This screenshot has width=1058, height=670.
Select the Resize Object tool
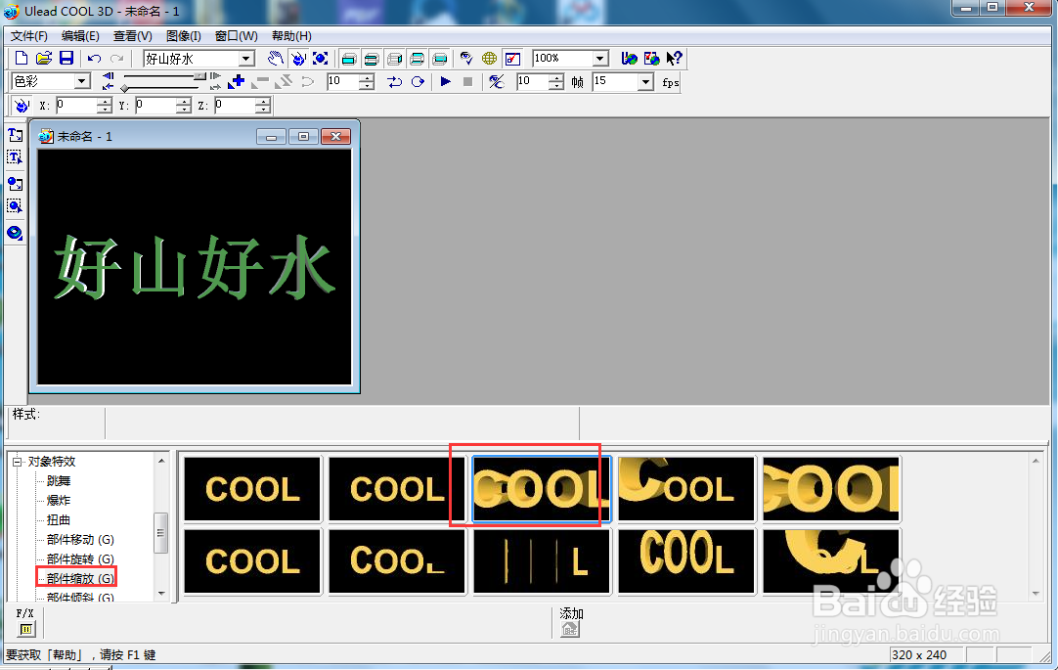tap(321, 59)
